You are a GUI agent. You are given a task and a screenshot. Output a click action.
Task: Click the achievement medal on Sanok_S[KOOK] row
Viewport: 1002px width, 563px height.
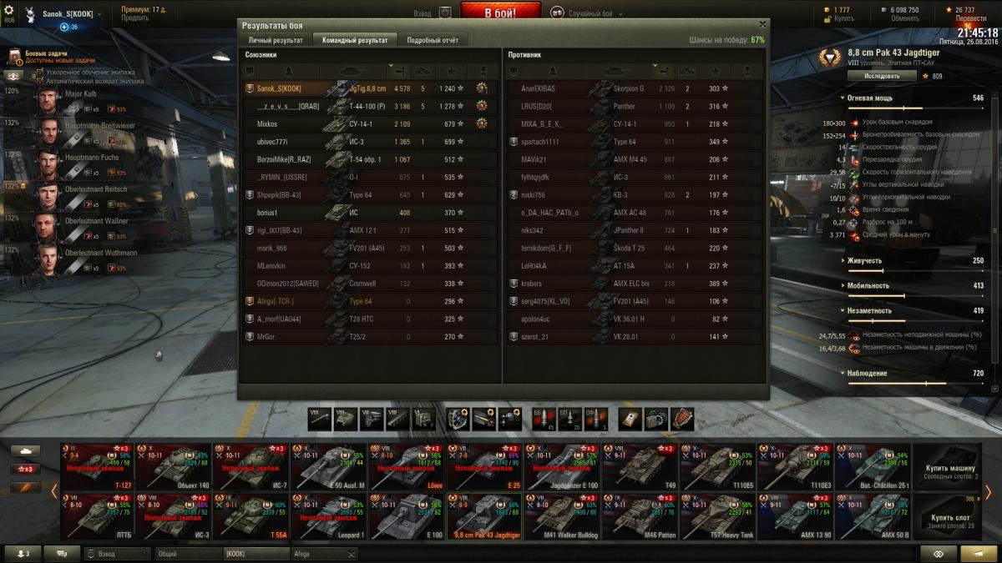(x=483, y=88)
